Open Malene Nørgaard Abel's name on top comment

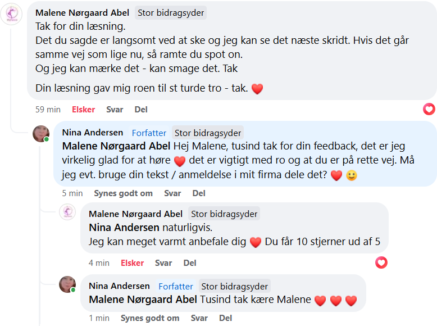pos(82,12)
